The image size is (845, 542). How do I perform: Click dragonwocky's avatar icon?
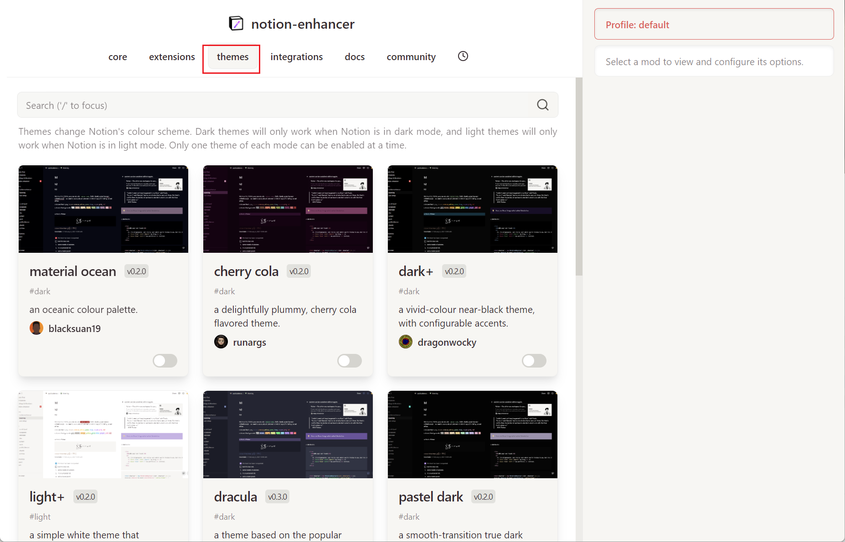point(406,342)
